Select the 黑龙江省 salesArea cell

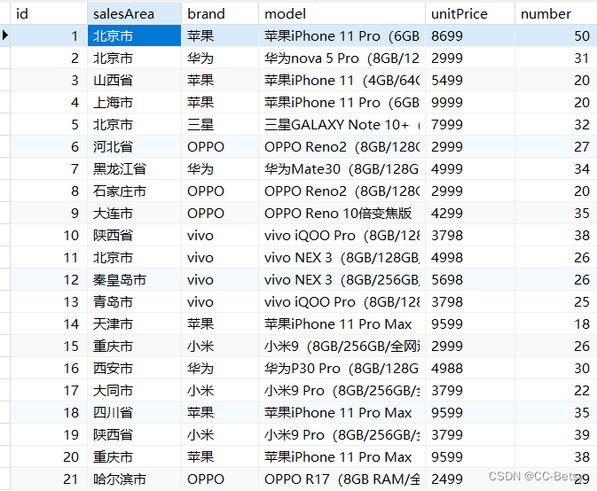point(135,169)
